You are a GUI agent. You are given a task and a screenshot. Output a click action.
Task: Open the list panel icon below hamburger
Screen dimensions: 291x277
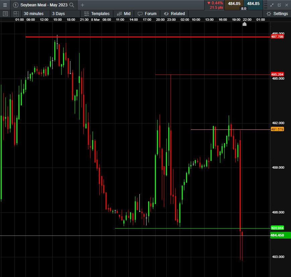[5, 14]
